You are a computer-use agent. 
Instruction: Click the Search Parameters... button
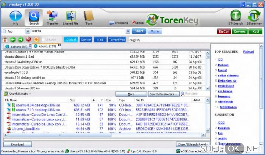(163, 94)
